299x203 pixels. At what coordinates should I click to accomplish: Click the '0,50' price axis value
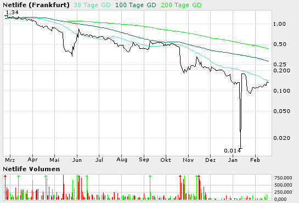tap(280, 44)
